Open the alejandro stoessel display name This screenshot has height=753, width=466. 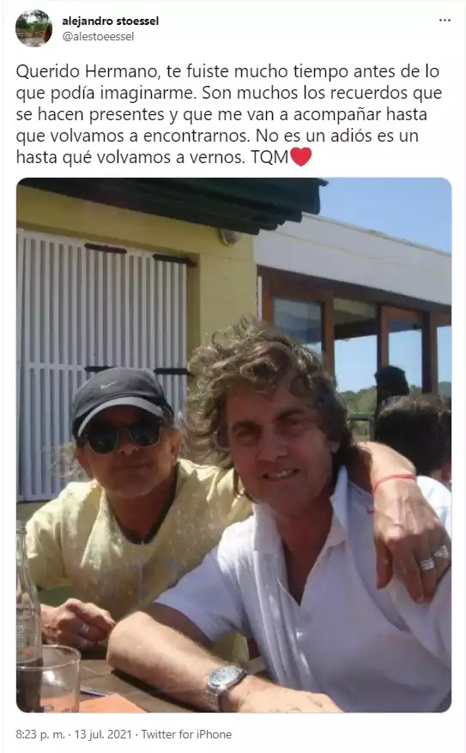(111, 21)
